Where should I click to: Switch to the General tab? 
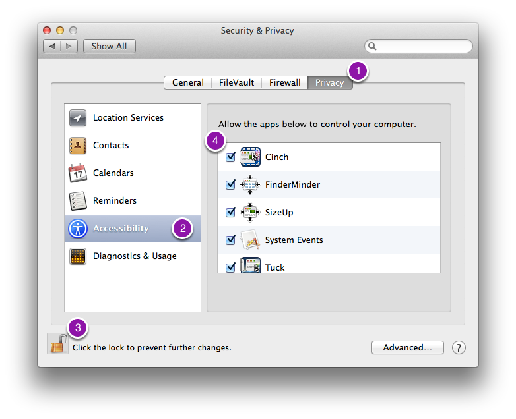(x=187, y=82)
